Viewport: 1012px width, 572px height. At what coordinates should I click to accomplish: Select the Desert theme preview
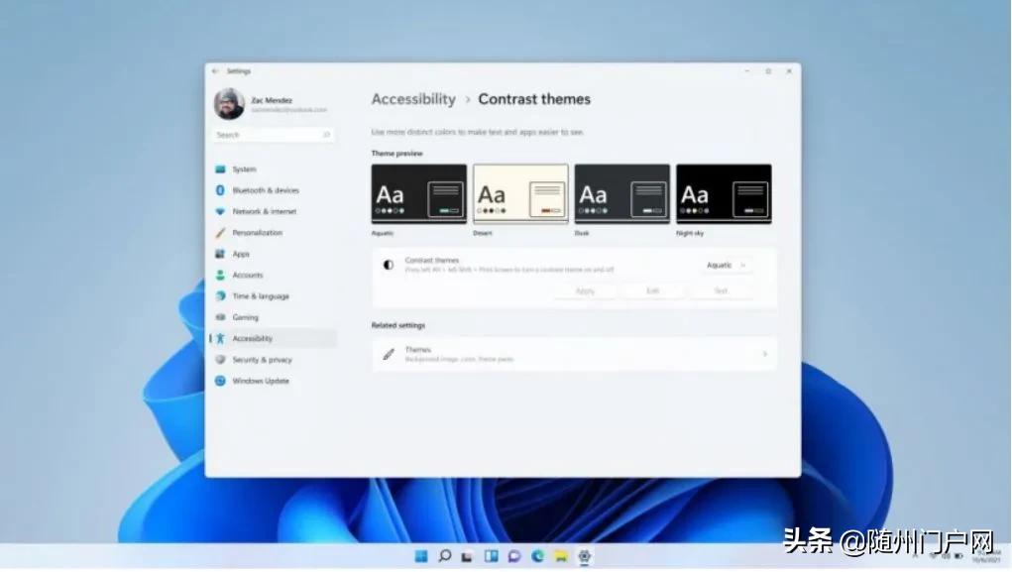click(x=520, y=195)
